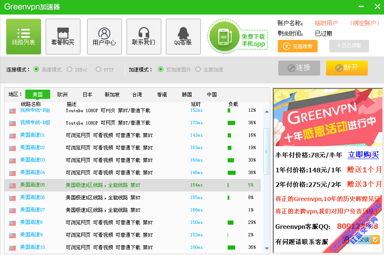384x255 pixels.
Task: Click US flag icon for 美国高速04
Action: tap(12, 173)
